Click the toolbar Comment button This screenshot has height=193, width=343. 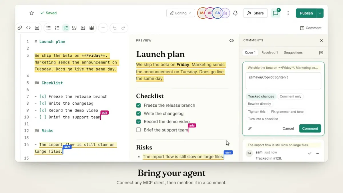311,28
